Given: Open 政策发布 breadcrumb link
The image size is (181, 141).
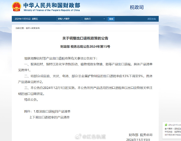Looking at the screenshot, I should (x=36, y=28).
